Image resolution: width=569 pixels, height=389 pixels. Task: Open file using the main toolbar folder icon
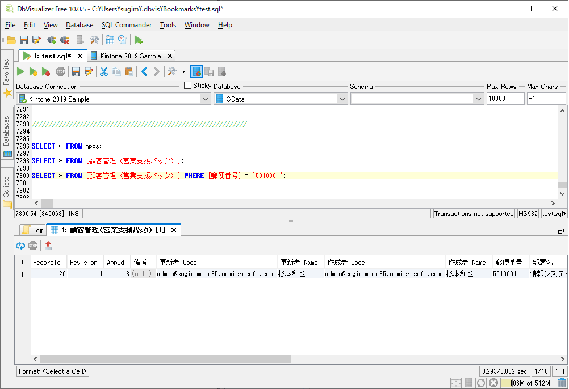(11, 40)
